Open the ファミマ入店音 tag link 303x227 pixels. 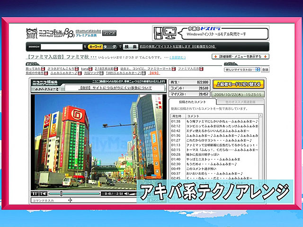188,69
